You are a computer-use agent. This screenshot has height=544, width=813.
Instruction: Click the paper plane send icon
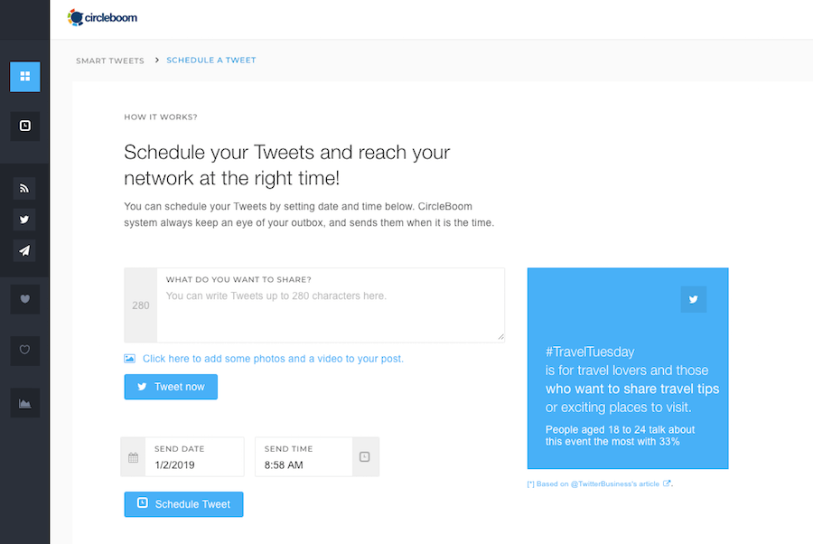click(24, 251)
